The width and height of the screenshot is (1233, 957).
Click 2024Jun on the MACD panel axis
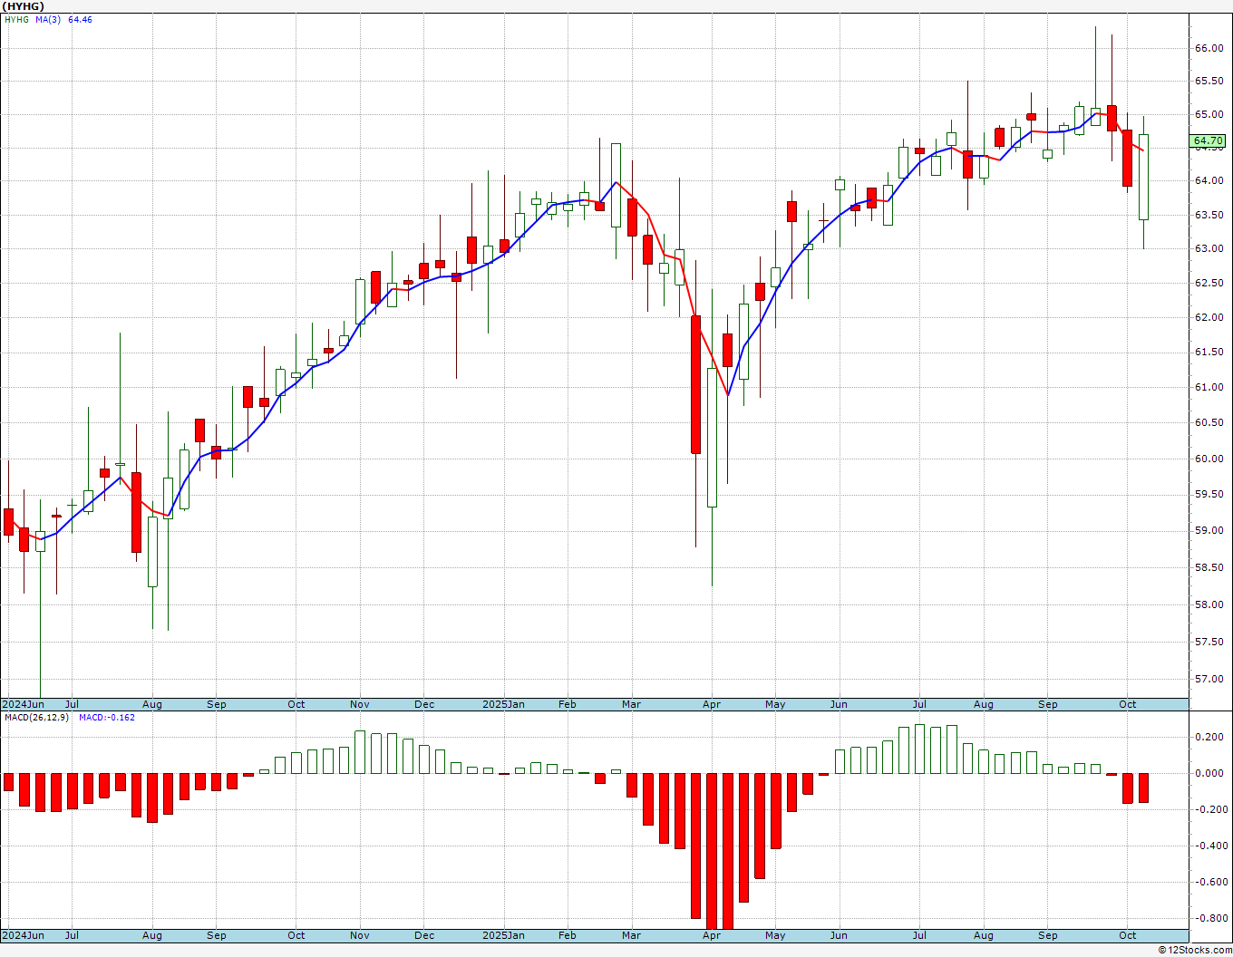coord(23,935)
